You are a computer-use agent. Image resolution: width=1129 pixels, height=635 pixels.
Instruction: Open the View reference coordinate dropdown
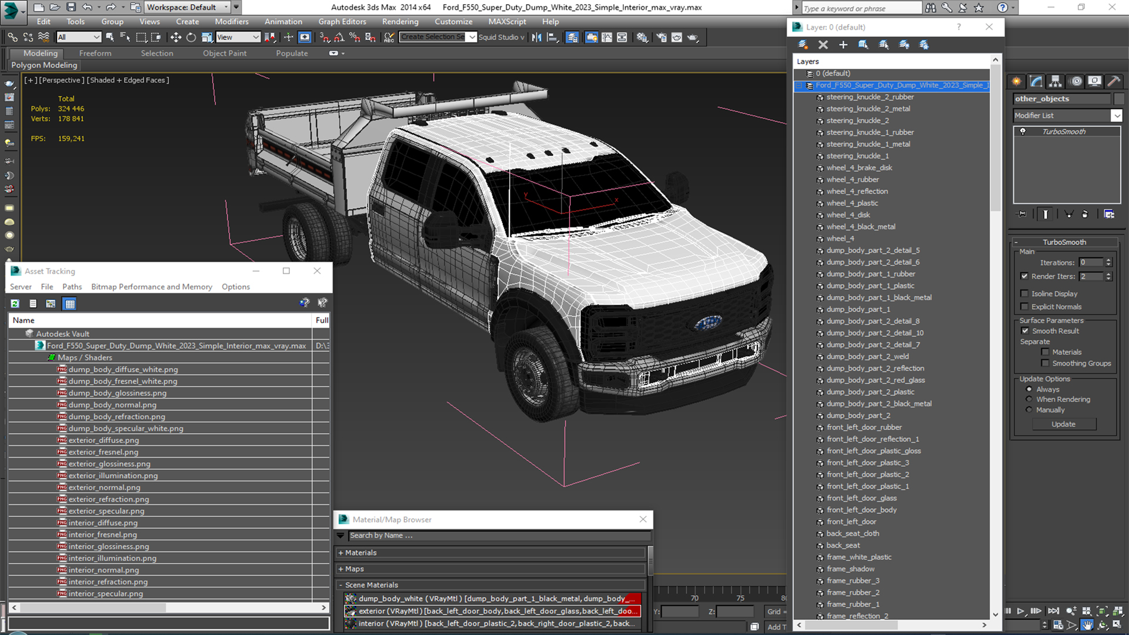pos(238,37)
